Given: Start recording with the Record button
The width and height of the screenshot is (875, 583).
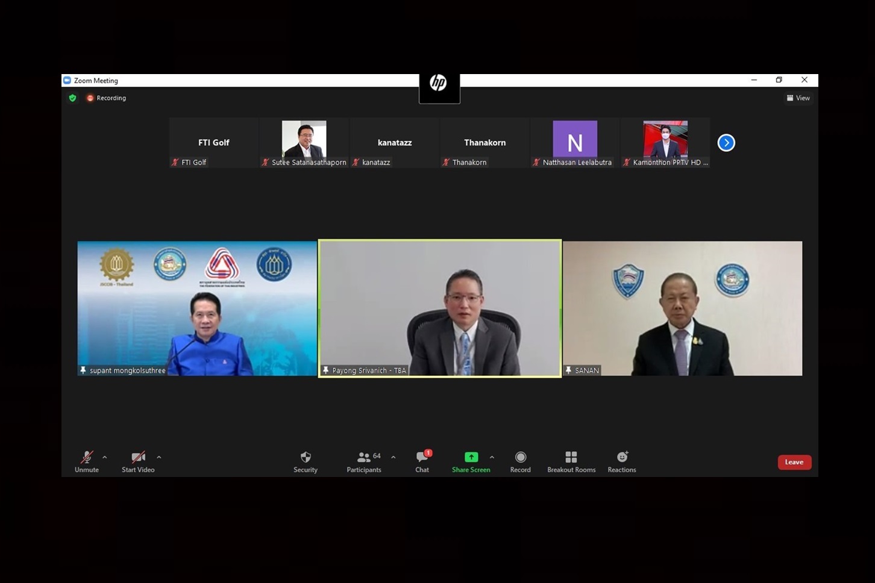Looking at the screenshot, I should (521, 461).
